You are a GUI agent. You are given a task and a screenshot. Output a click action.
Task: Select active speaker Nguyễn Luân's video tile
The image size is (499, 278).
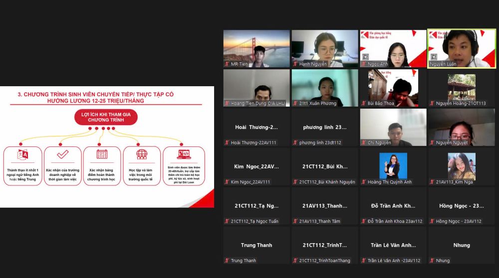(x=462, y=48)
